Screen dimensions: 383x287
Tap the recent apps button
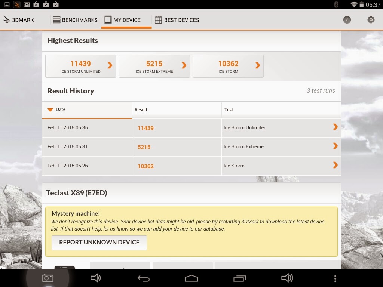239,278
